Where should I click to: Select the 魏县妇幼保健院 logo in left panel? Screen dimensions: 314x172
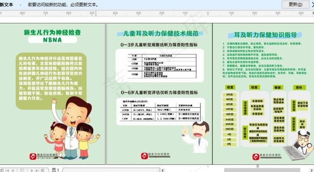(44, 156)
